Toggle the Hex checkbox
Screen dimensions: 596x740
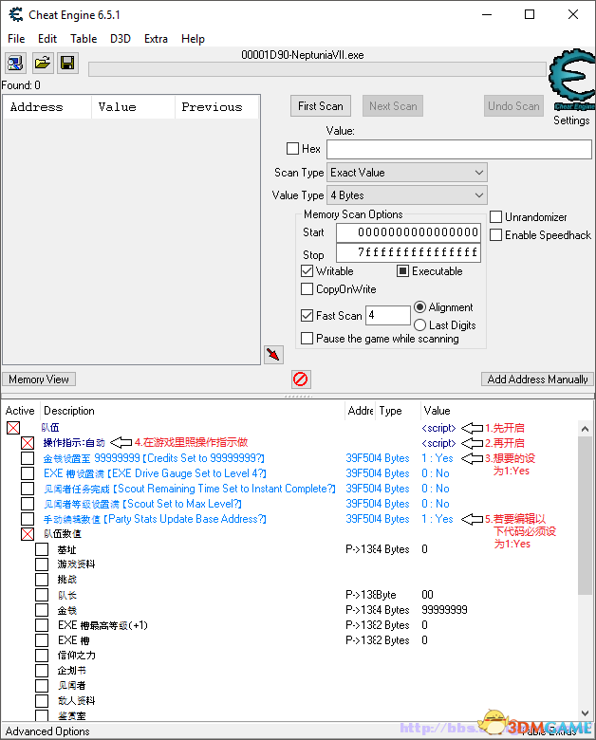(x=293, y=149)
